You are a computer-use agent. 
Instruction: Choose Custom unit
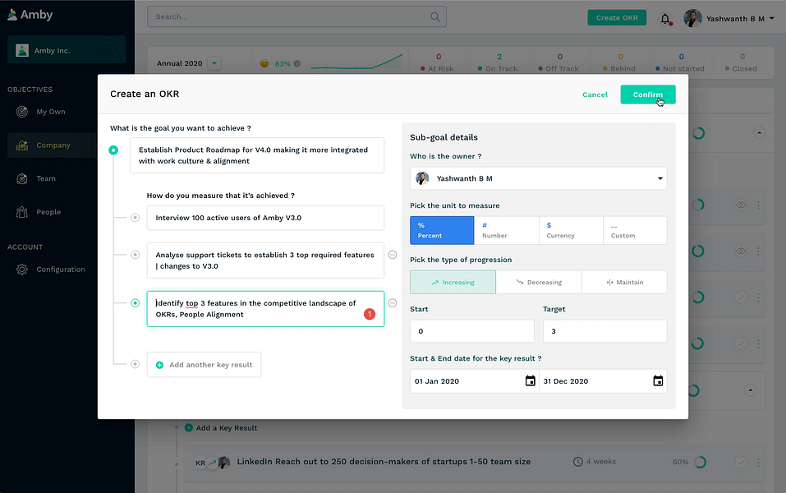click(635, 230)
